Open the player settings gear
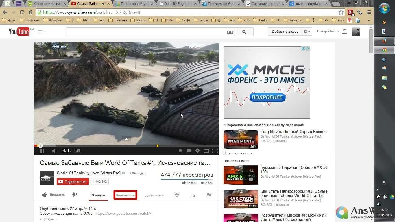The image size is (395, 222). 197,151
